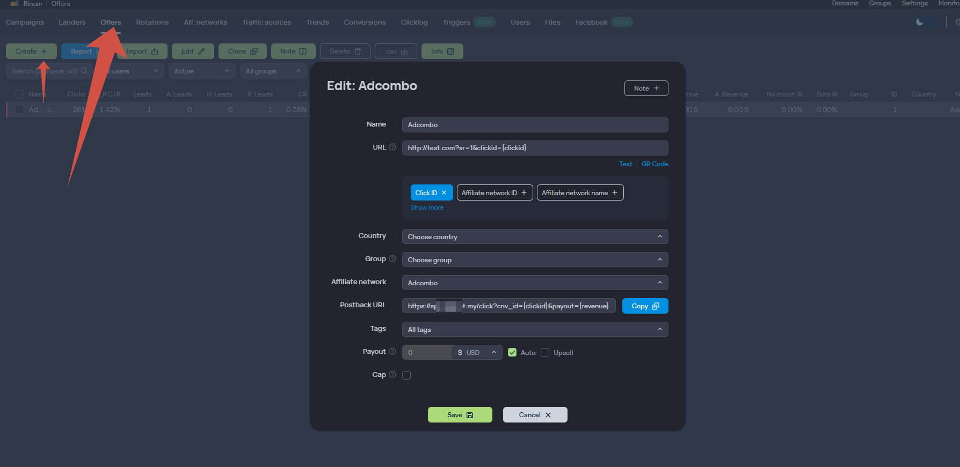The height and width of the screenshot is (467, 960).
Task: Open the QR Code link
Action: tap(654, 164)
